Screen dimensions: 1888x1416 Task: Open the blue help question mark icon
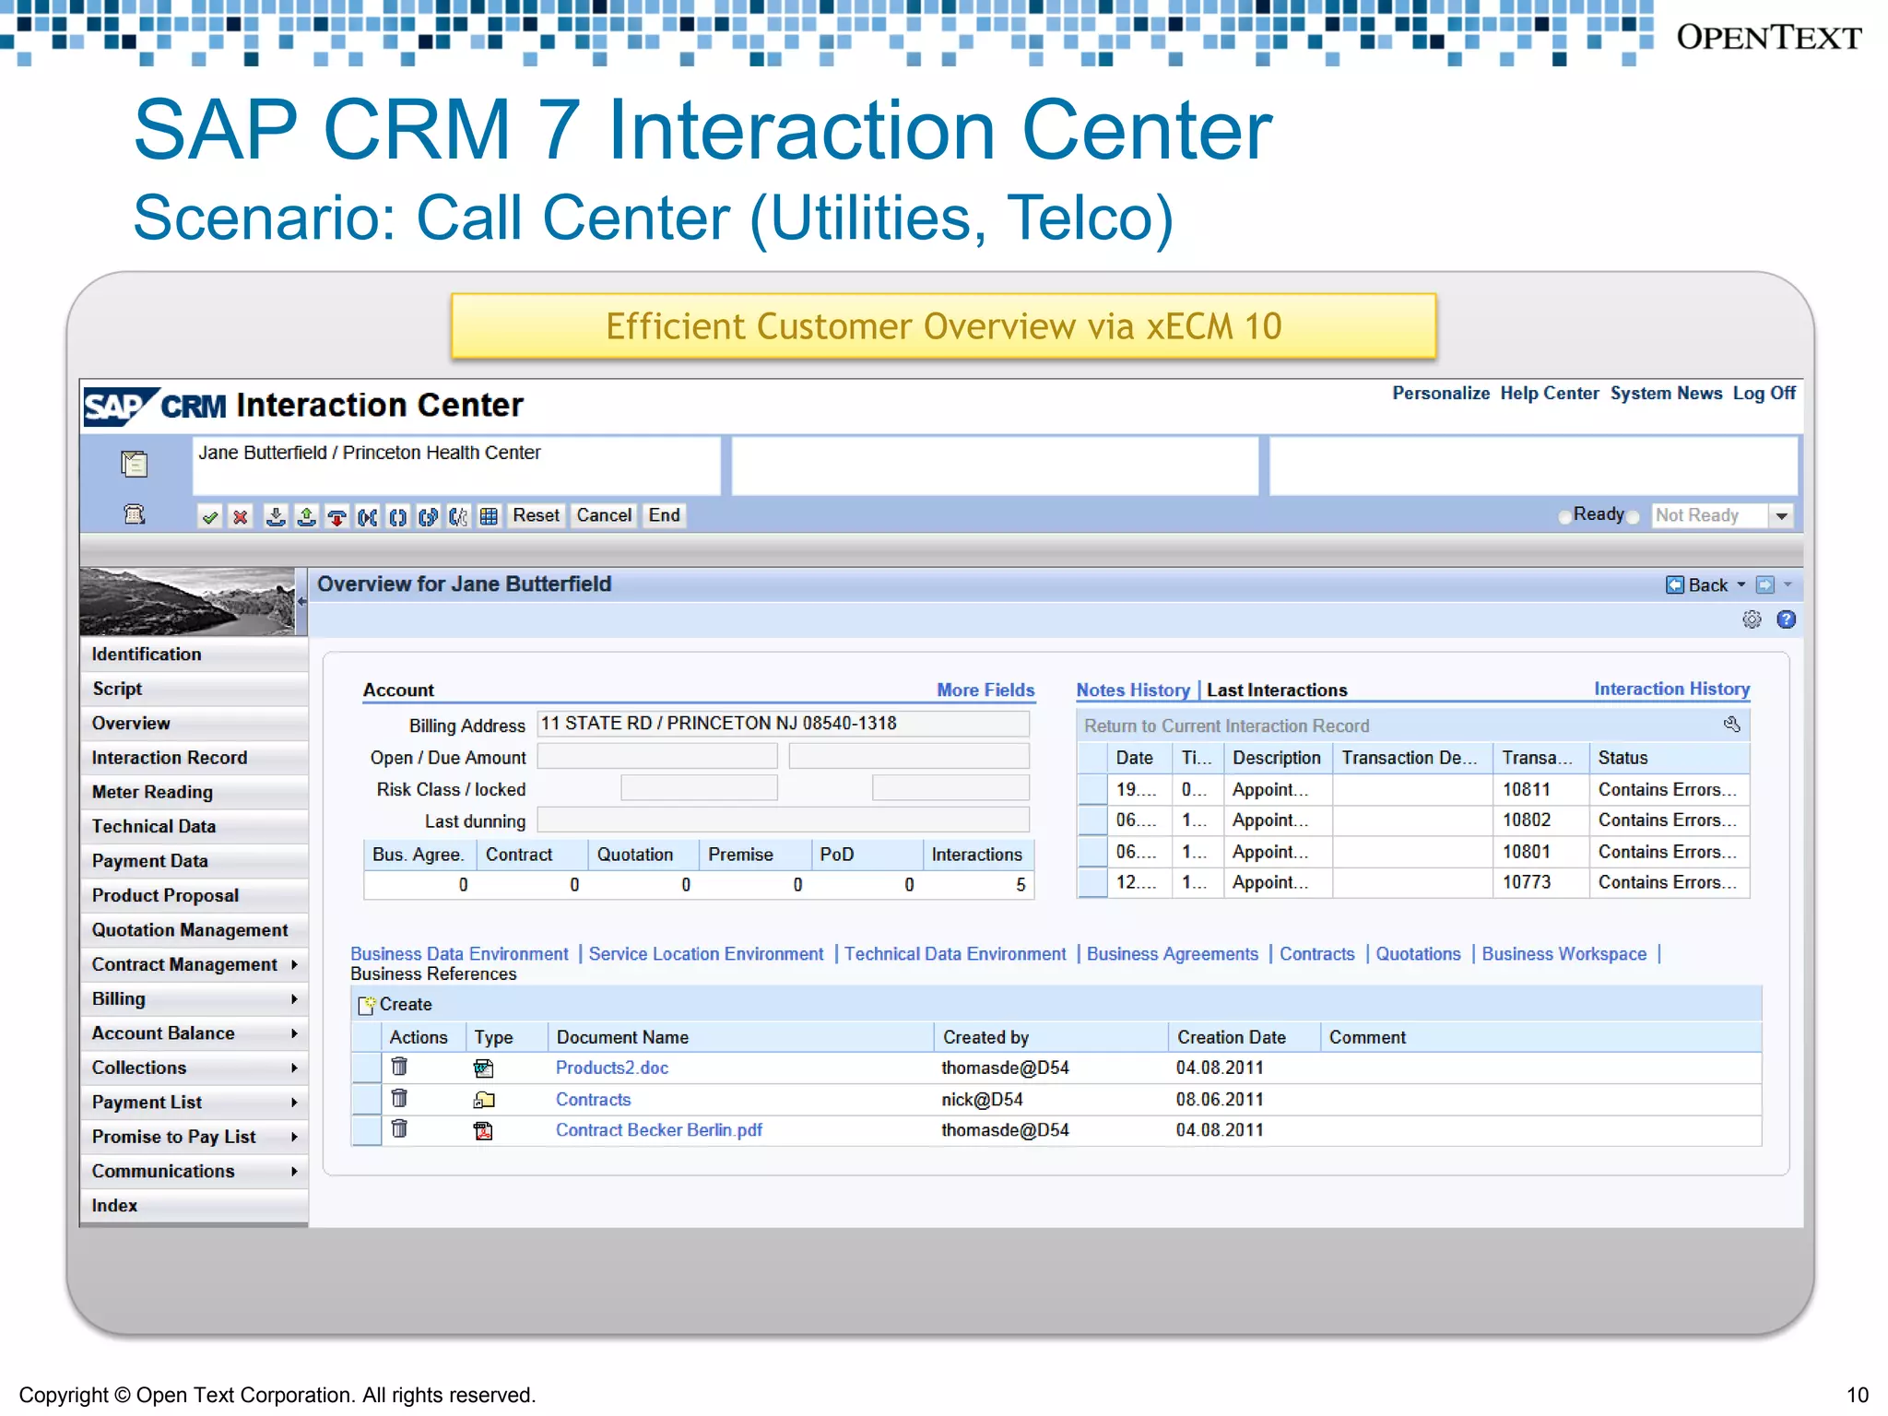pyautogui.click(x=1786, y=619)
